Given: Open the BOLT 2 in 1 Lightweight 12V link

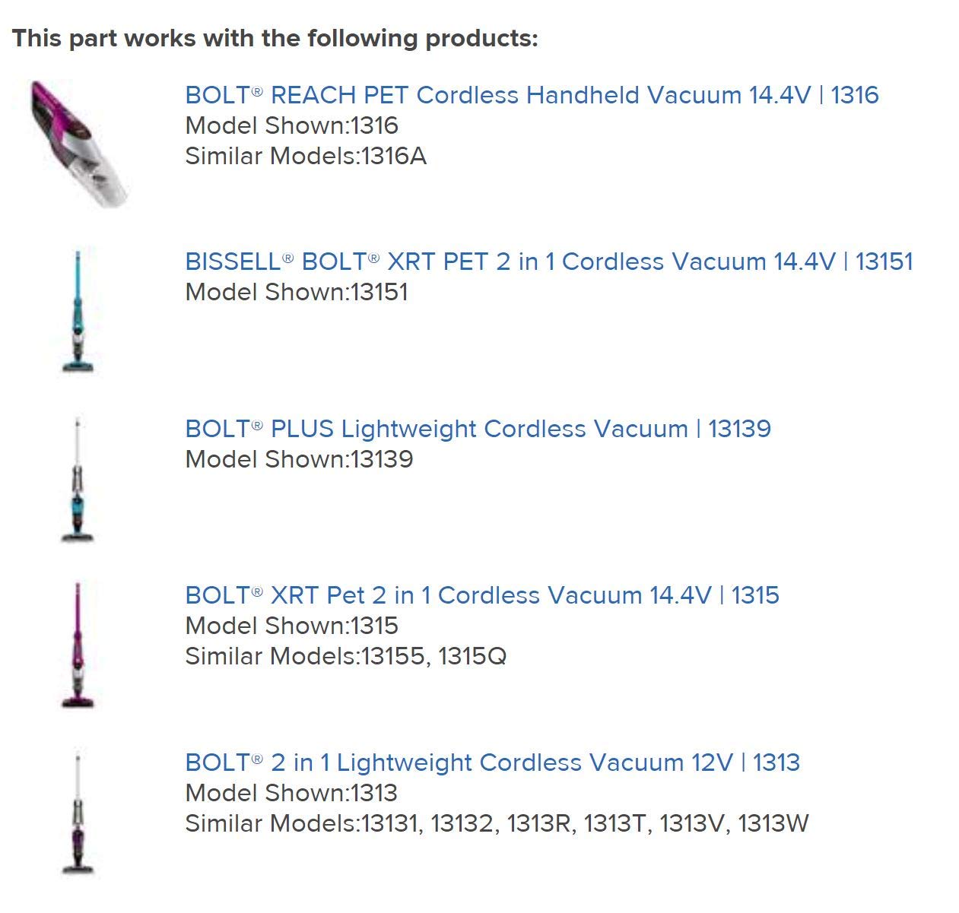Looking at the screenshot, I should tap(492, 762).
